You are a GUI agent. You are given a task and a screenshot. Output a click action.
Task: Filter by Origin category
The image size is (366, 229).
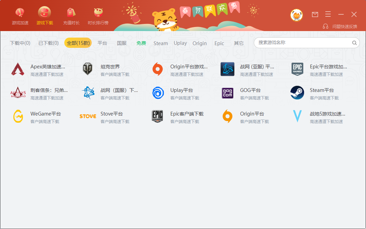[x=199, y=43]
